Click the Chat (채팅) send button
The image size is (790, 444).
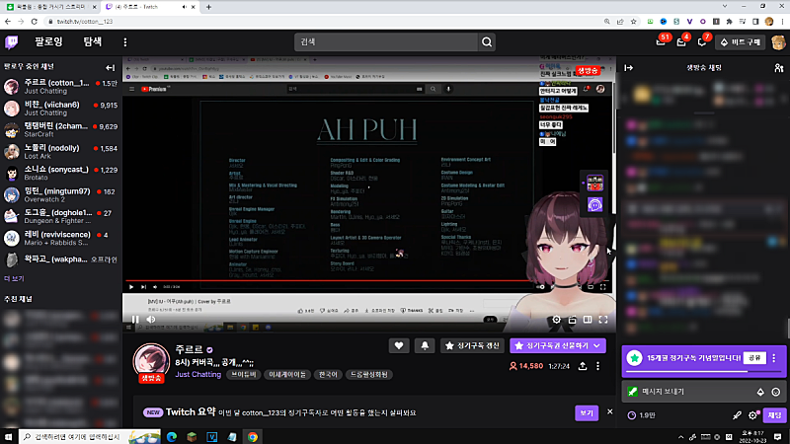(x=774, y=415)
